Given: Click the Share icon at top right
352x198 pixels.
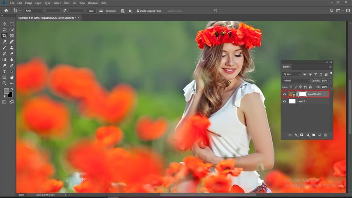Looking at the screenshot, I should pyautogui.click(x=348, y=10).
